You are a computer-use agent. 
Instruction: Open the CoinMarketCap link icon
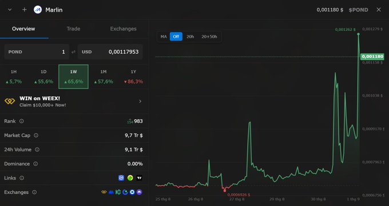coord(121,178)
